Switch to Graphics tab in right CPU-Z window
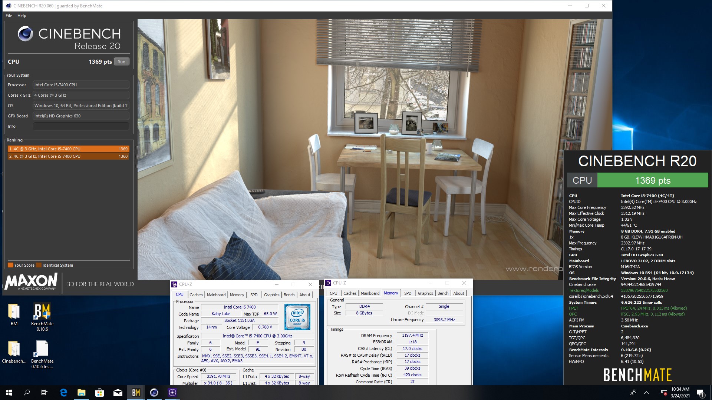 coord(426,293)
